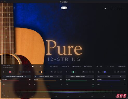
Task: Adjust layer 4 blue volume slider
Action: [111, 81]
